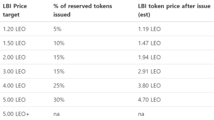
Task: Click the 'LBI token price after issue (est)' header
Action: [x=174, y=10]
